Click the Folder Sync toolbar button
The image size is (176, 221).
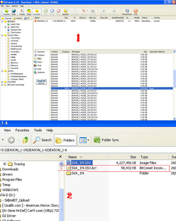106,140
